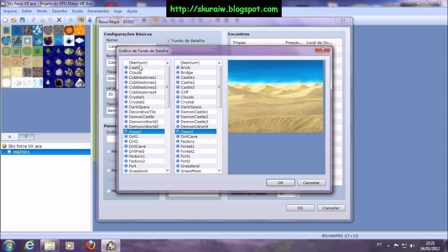
Task: Click the Paste clipboard toolbar icon
Action: [51, 20]
